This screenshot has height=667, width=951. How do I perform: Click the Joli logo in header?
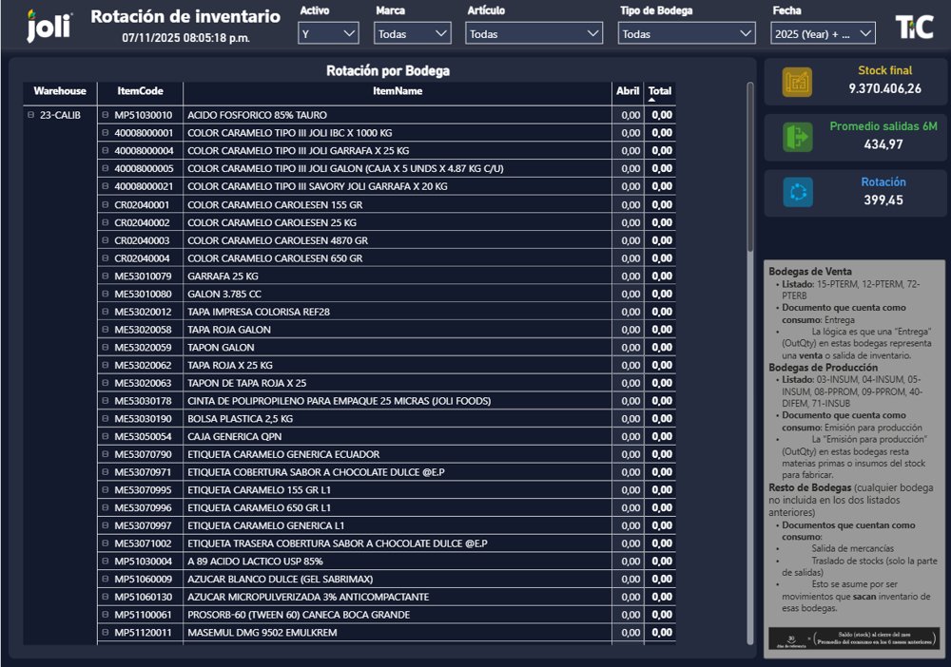tap(49, 26)
